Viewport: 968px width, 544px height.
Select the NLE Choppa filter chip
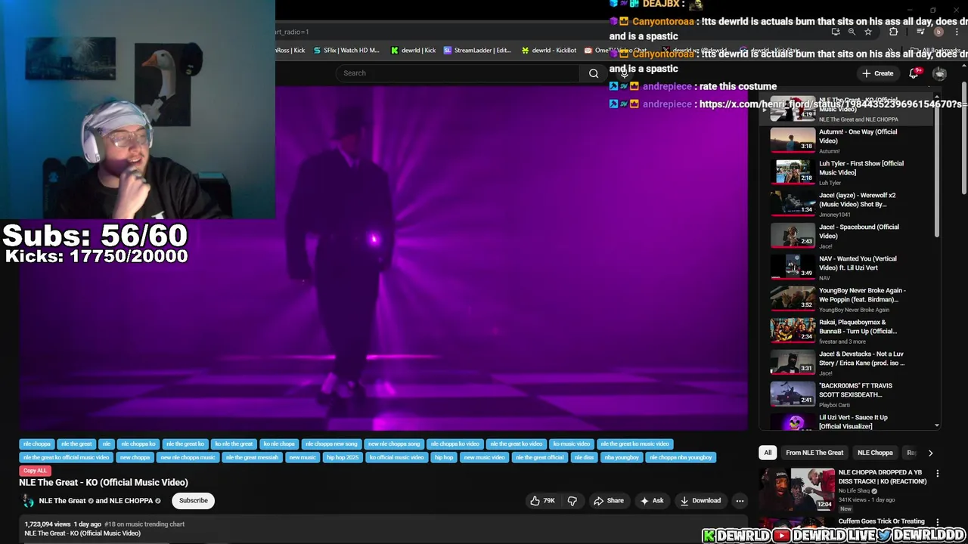[875, 453]
